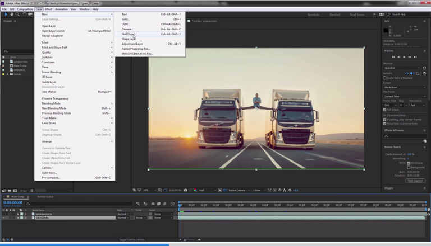Click Toggle Switches / Modes button
This screenshot has width=431, height=246.
point(131,240)
